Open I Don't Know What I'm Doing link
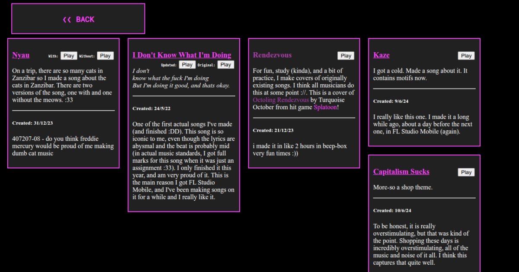Viewport: 519px width, 272px height. [x=182, y=55]
